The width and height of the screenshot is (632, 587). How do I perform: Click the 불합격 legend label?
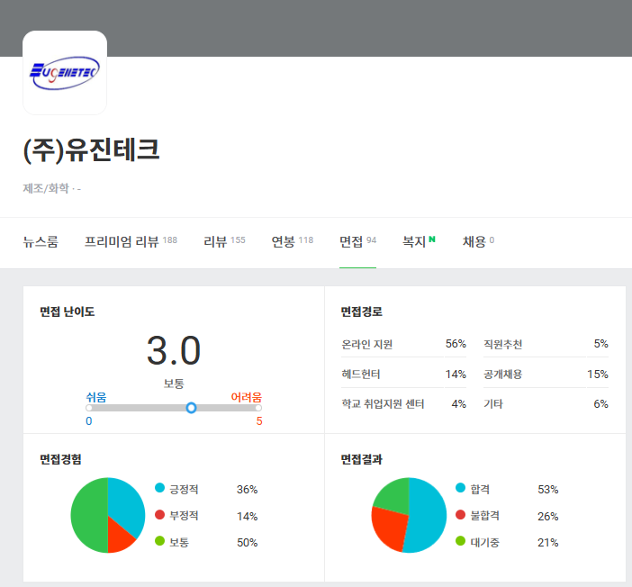click(485, 516)
